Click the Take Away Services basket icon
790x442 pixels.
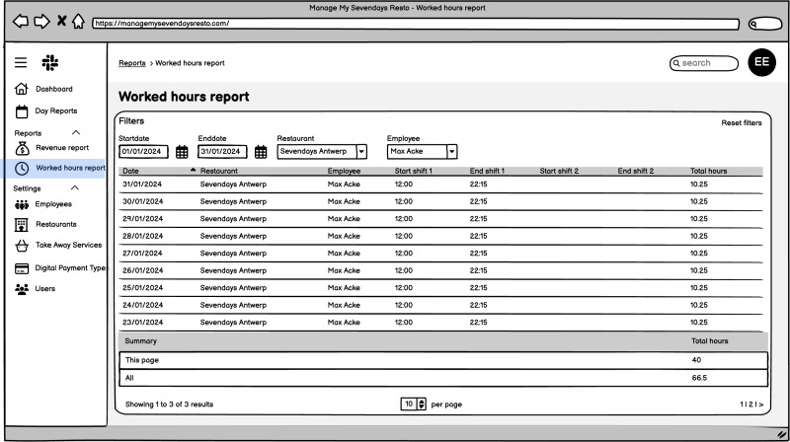click(x=22, y=246)
